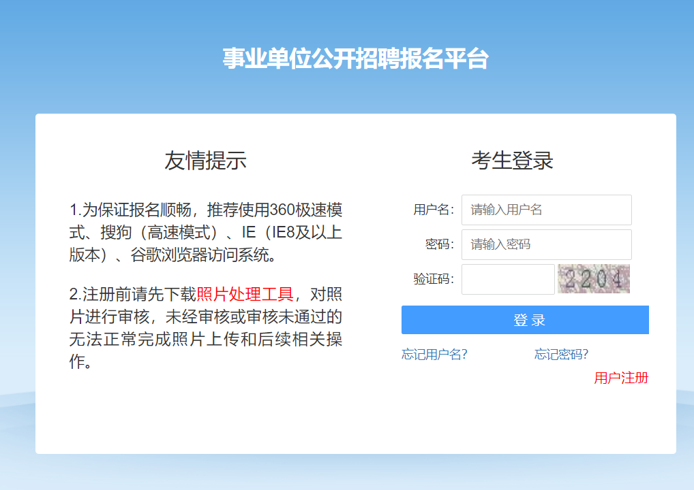The width and height of the screenshot is (694, 490).
Task: Select the 友情提示 heading
Action: pos(205,161)
